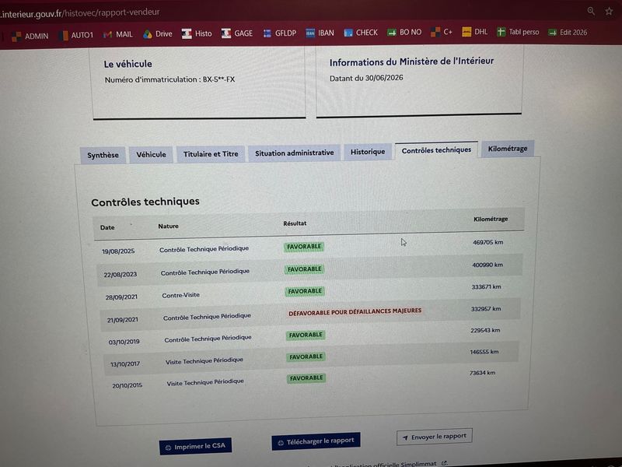The height and width of the screenshot is (467, 622).
Task: Select the date 22/08/2023
Action: 121,275
